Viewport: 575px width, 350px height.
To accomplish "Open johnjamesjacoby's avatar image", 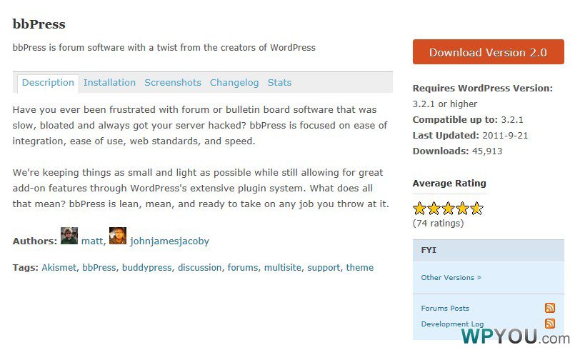I will click(x=118, y=236).
